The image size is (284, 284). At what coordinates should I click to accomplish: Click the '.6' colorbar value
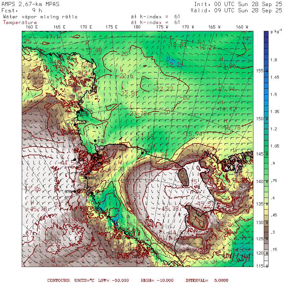pos(273,198)
